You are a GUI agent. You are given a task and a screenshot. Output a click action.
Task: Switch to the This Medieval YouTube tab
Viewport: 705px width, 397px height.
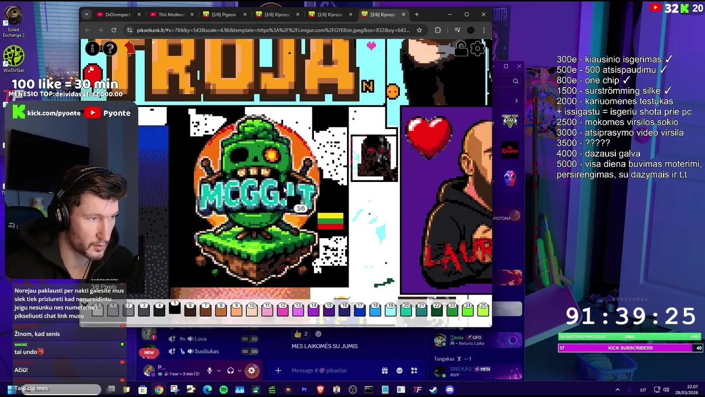[170, 14]
